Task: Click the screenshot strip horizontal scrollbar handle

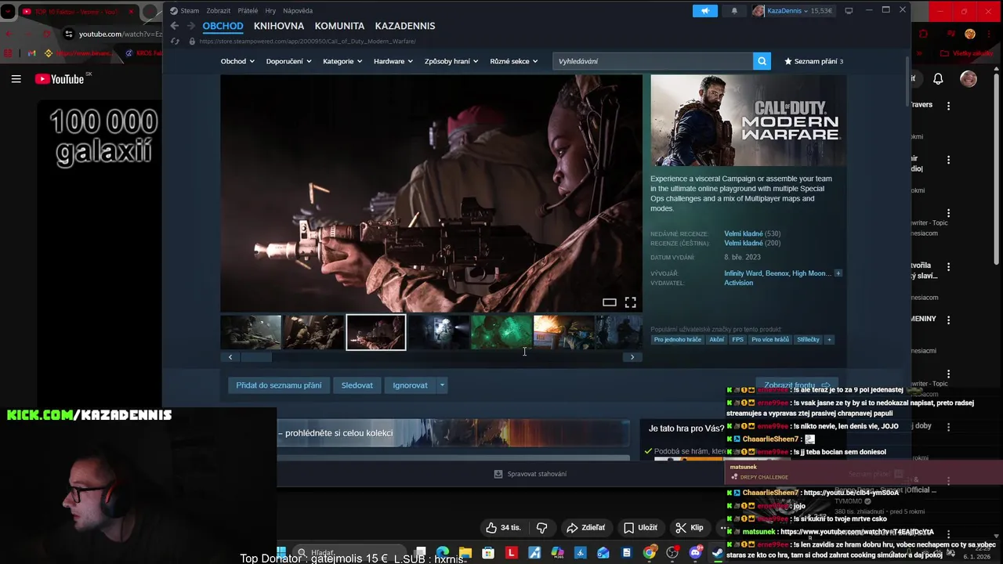Action: [x=256, y=357]
